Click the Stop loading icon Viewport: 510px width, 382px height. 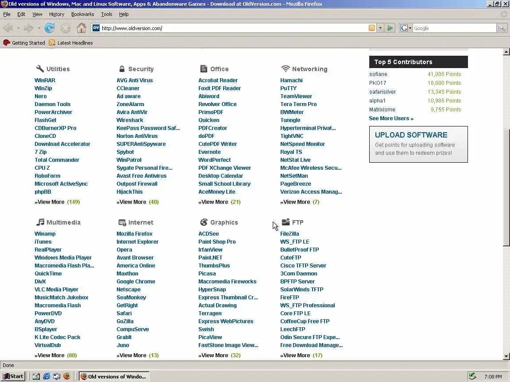point(66,28)
